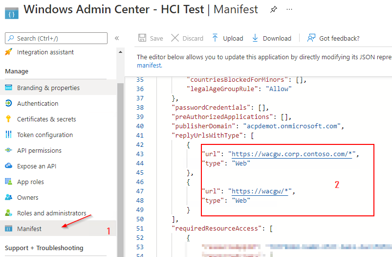This screenshot has height=257, width=392.
Task: Click the sidebar scroll-up arrow
Action: tap(121, 52)
